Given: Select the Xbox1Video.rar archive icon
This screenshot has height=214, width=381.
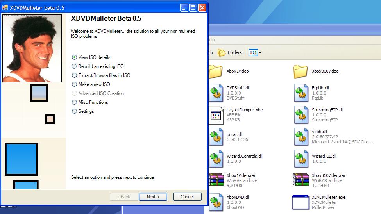Looking at the screenshot, I should click(216, 180).
